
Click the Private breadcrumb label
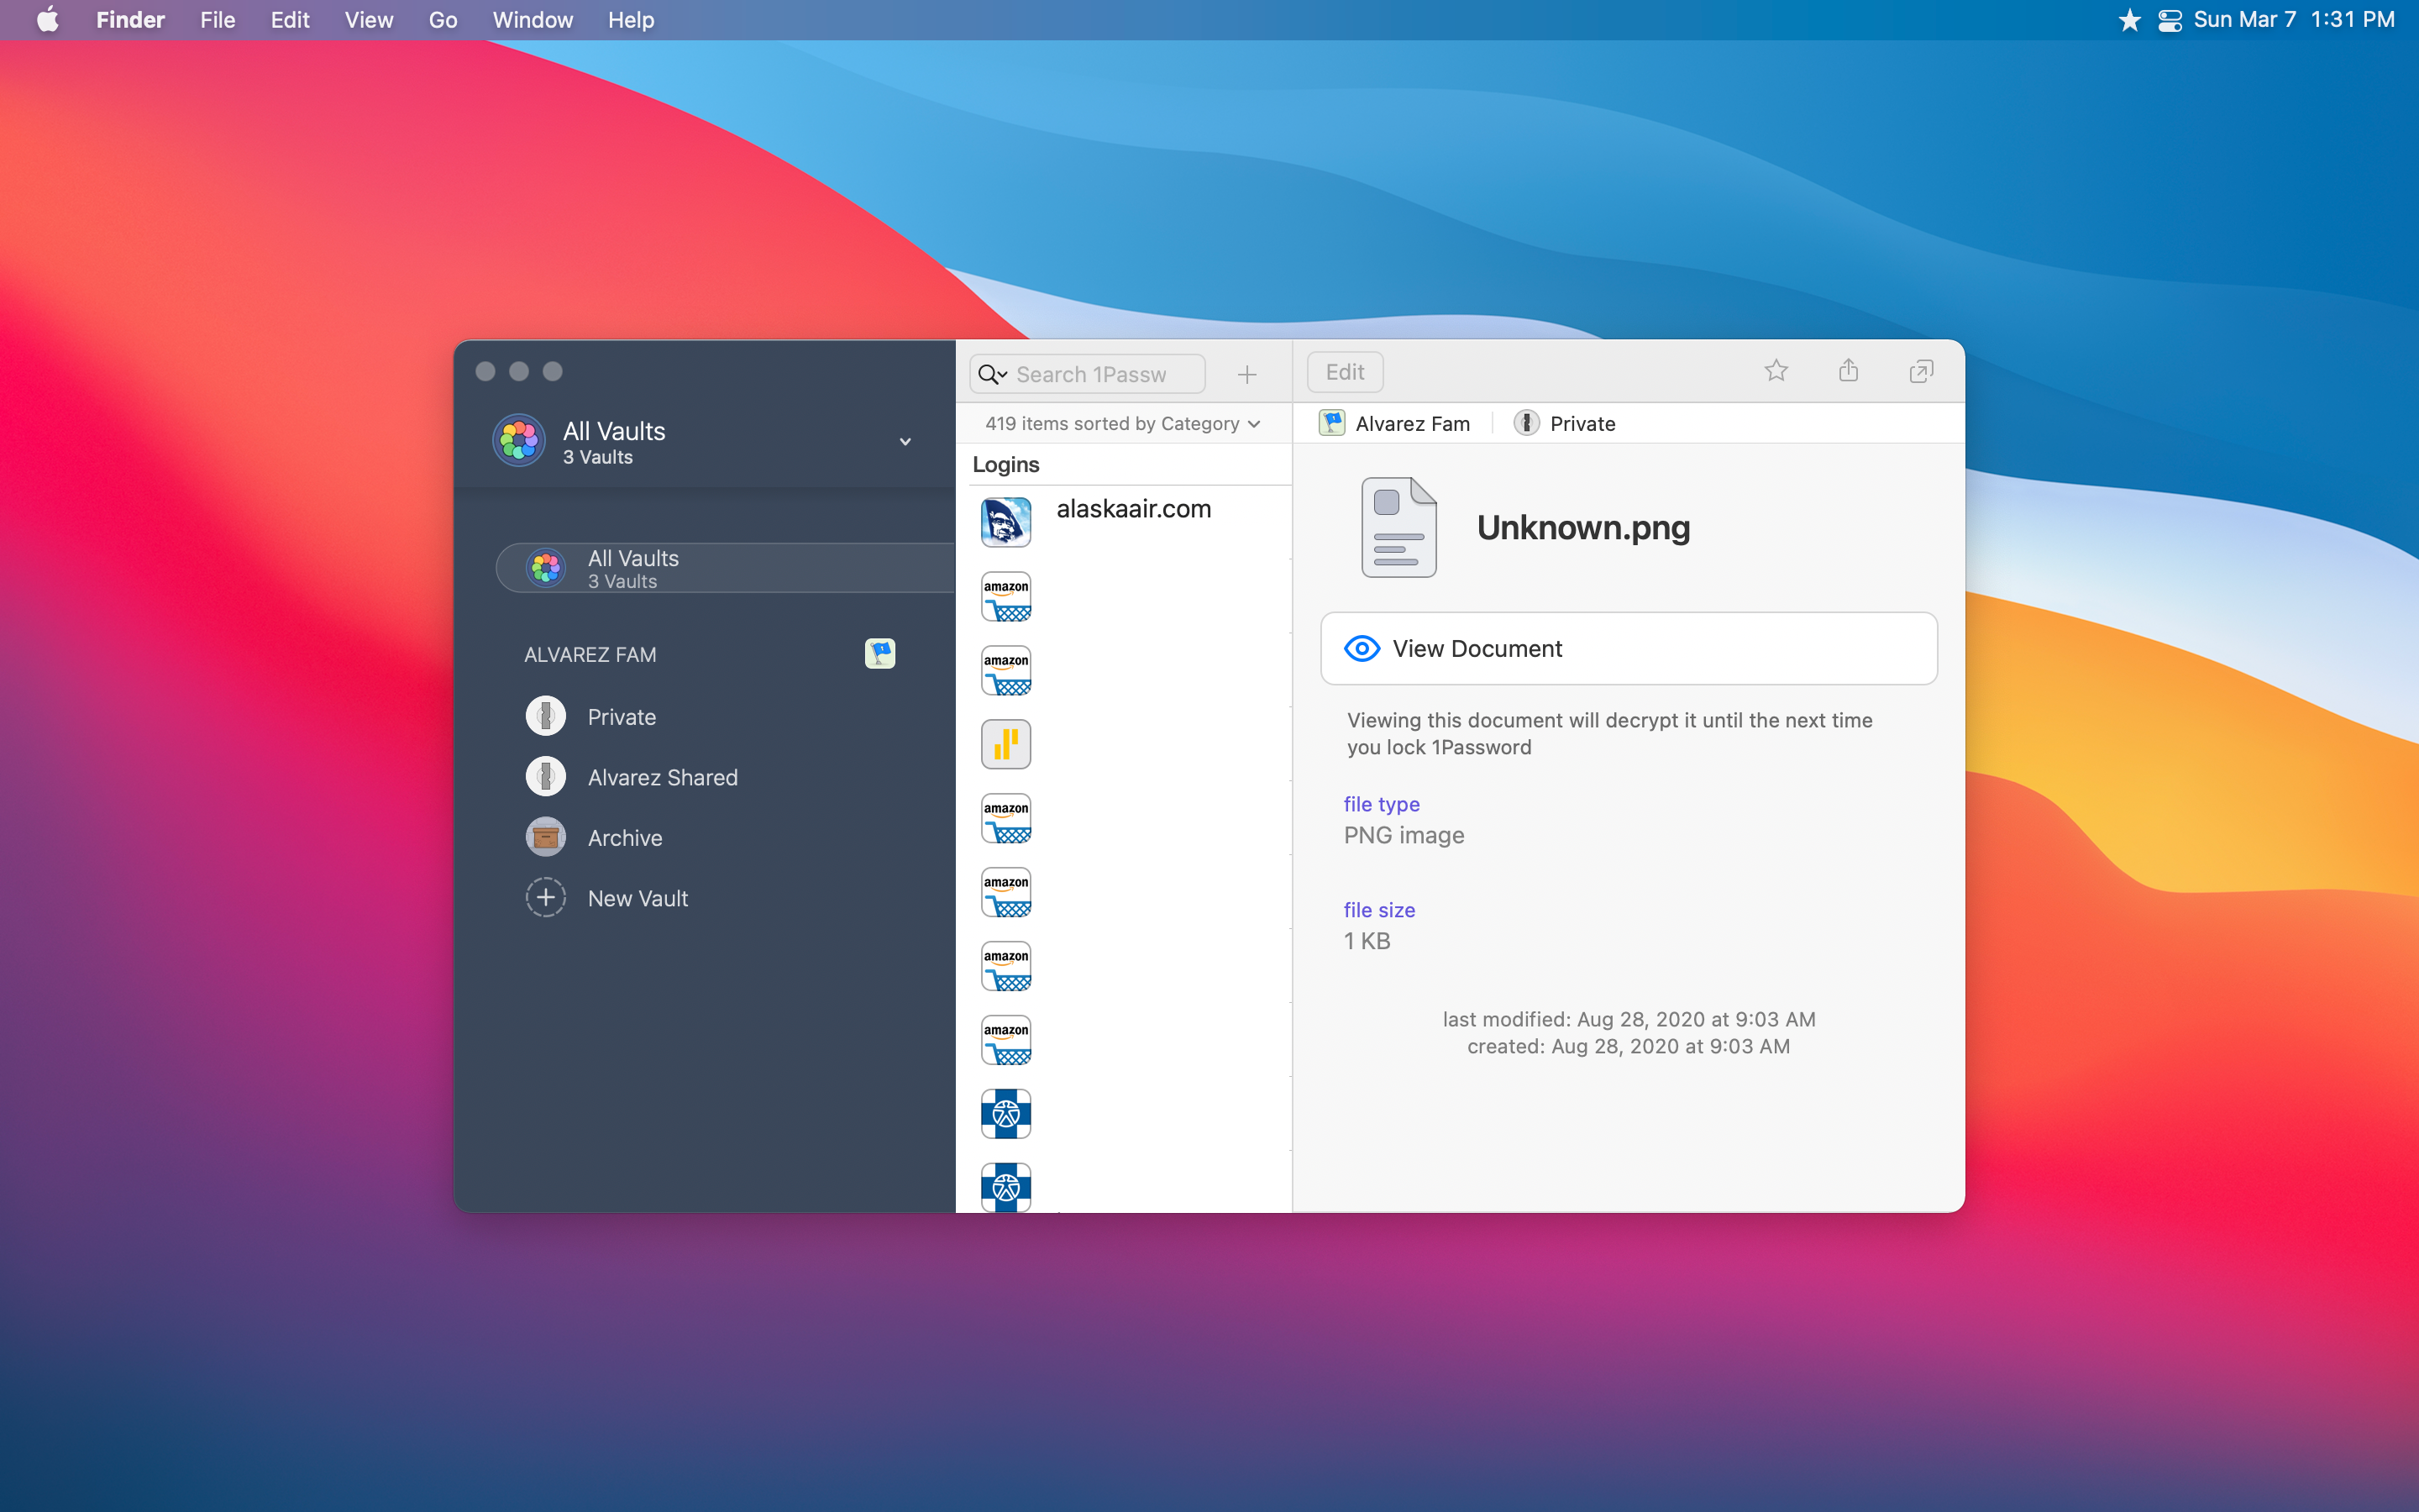(x=1582, y=424)
